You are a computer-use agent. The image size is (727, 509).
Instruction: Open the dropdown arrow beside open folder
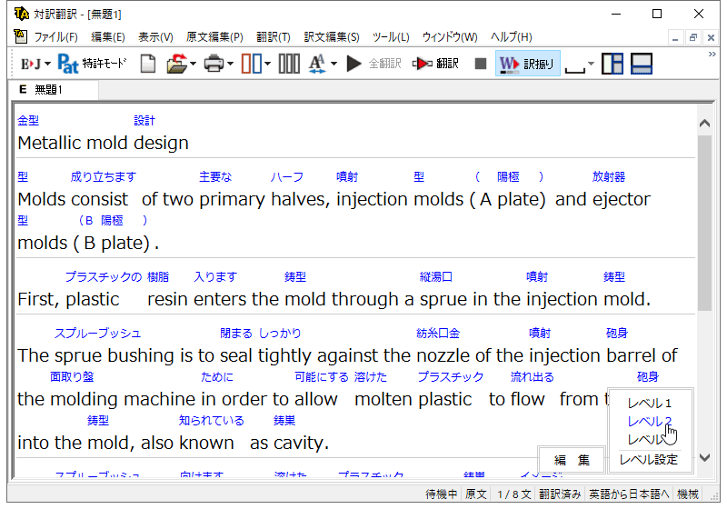pos(193,64)
